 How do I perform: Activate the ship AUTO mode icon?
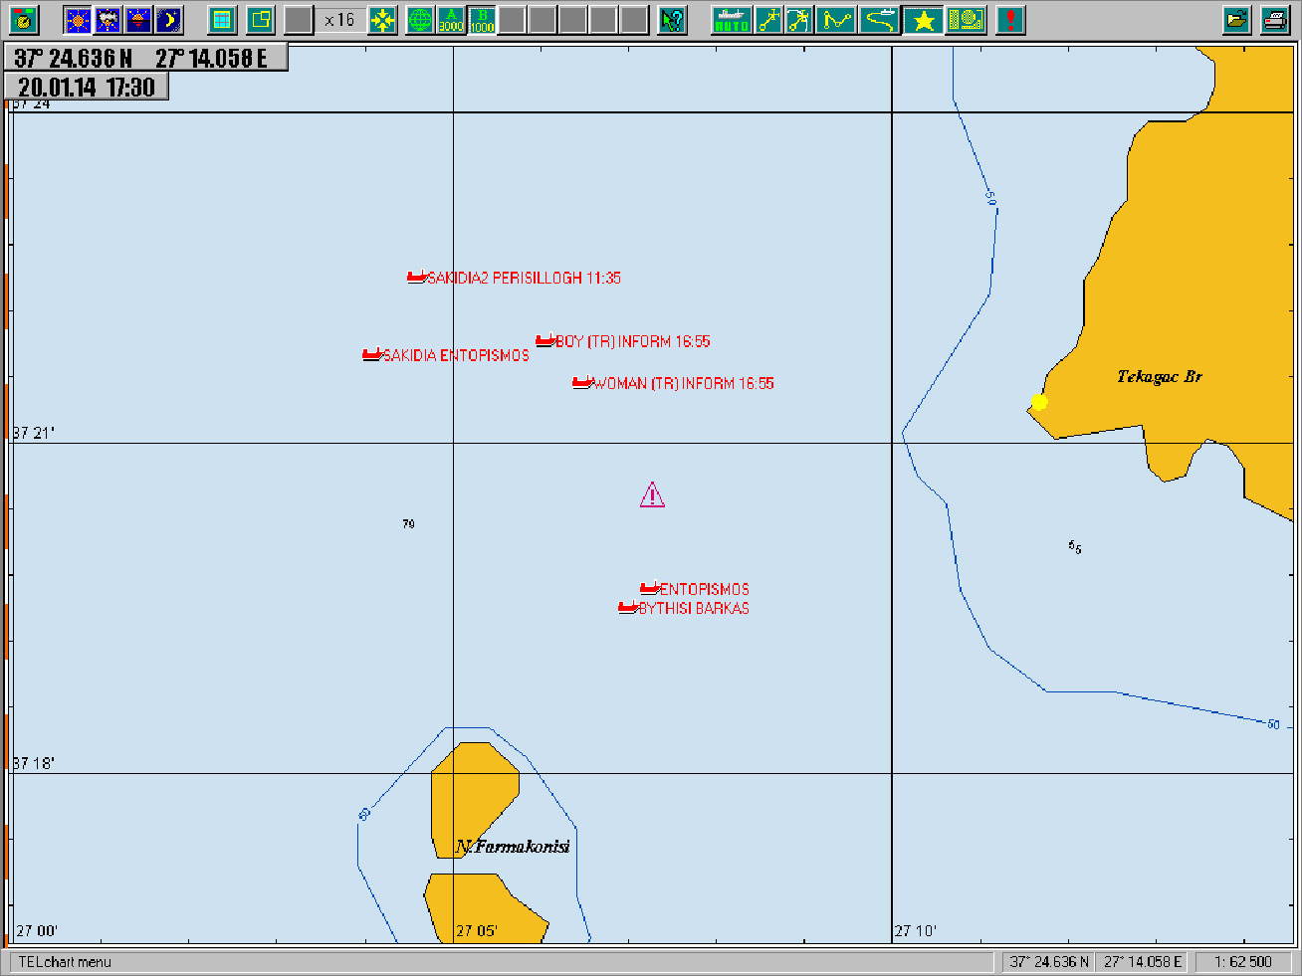(731, 20)
